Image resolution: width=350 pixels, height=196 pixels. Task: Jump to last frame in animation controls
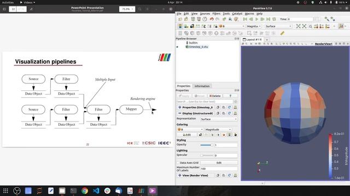269,20
